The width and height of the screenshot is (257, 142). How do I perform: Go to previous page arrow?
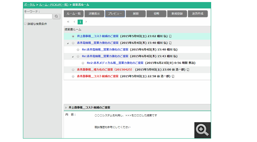[74, 22]
